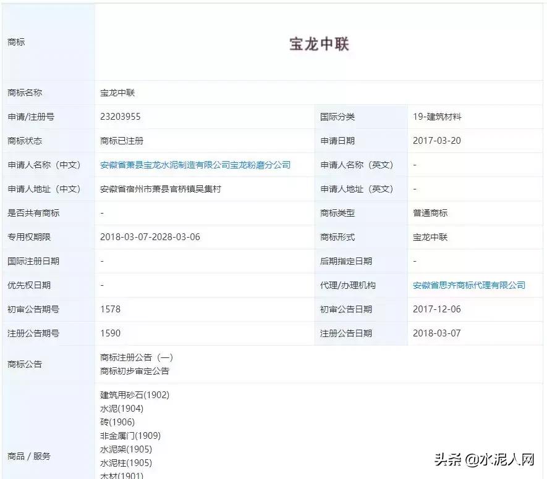Click the 申请人地址（英文） label

coord(357,189)
